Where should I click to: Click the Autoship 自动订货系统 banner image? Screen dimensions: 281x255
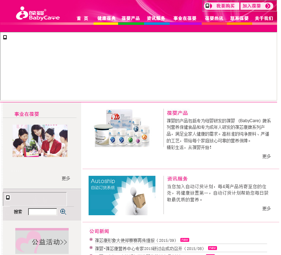click(122, 195)
